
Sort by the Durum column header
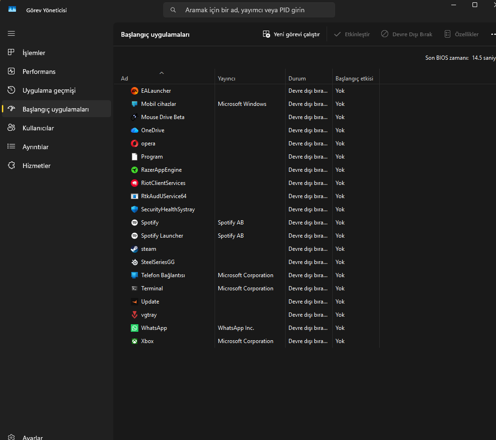[309, 77]
